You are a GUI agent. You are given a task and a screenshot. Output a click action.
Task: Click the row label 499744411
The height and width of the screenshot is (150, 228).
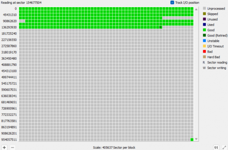(9, 77)
